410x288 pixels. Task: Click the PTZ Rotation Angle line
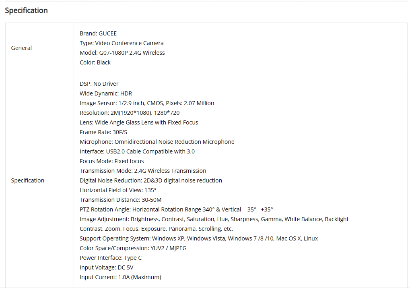click(x=176, y=209)
